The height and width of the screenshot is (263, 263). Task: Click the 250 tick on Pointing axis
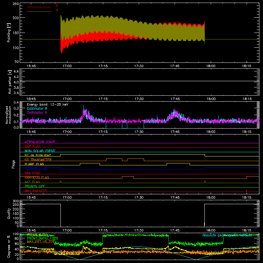pos(16,4)
